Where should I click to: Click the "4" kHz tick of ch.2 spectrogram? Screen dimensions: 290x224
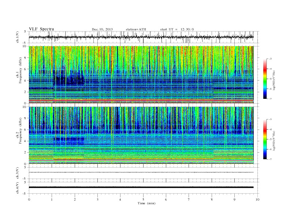click(x=26, y=141)
